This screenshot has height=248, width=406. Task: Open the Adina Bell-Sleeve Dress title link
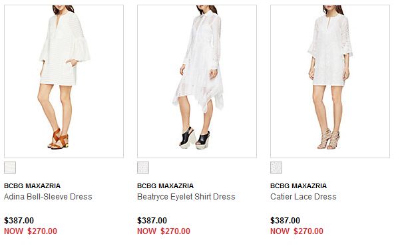coord(48,197)
